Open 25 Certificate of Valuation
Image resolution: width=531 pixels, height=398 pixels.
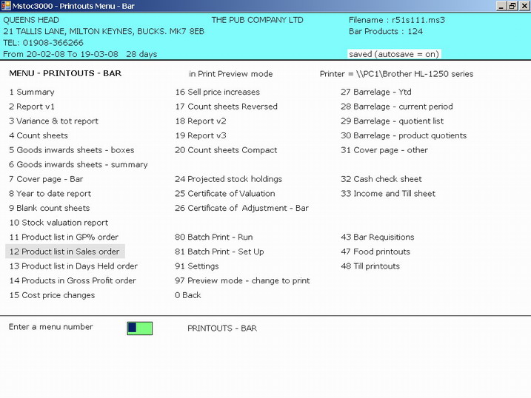click(x=224, y=194)
